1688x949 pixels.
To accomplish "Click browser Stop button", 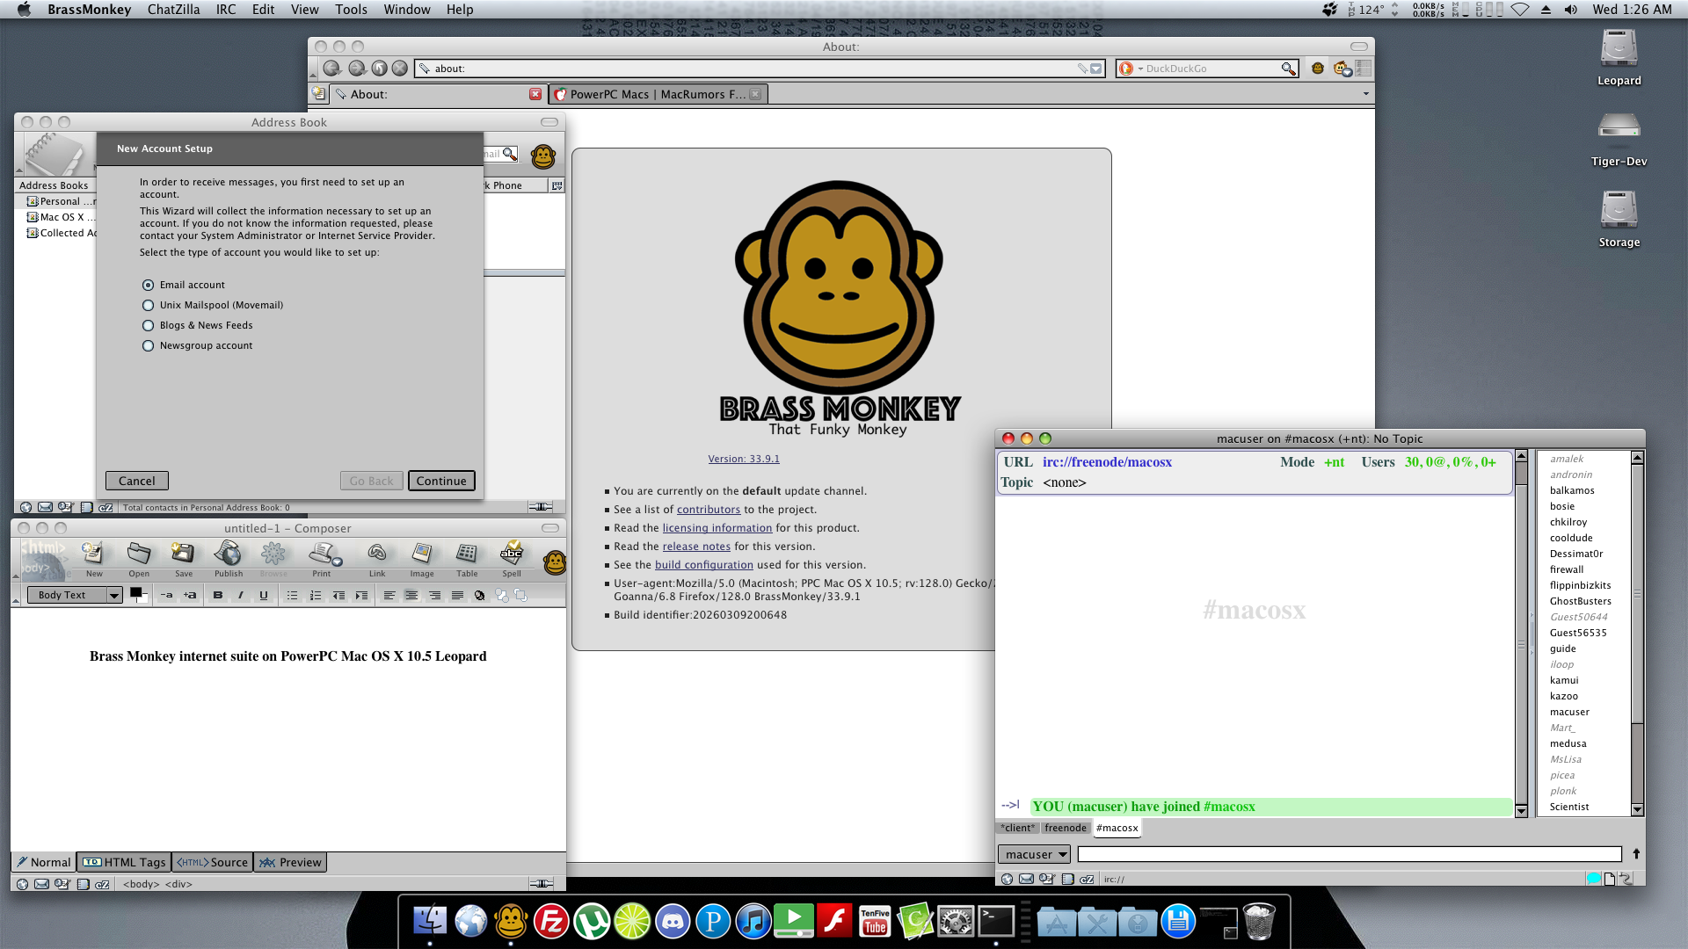I will point(400,69).
